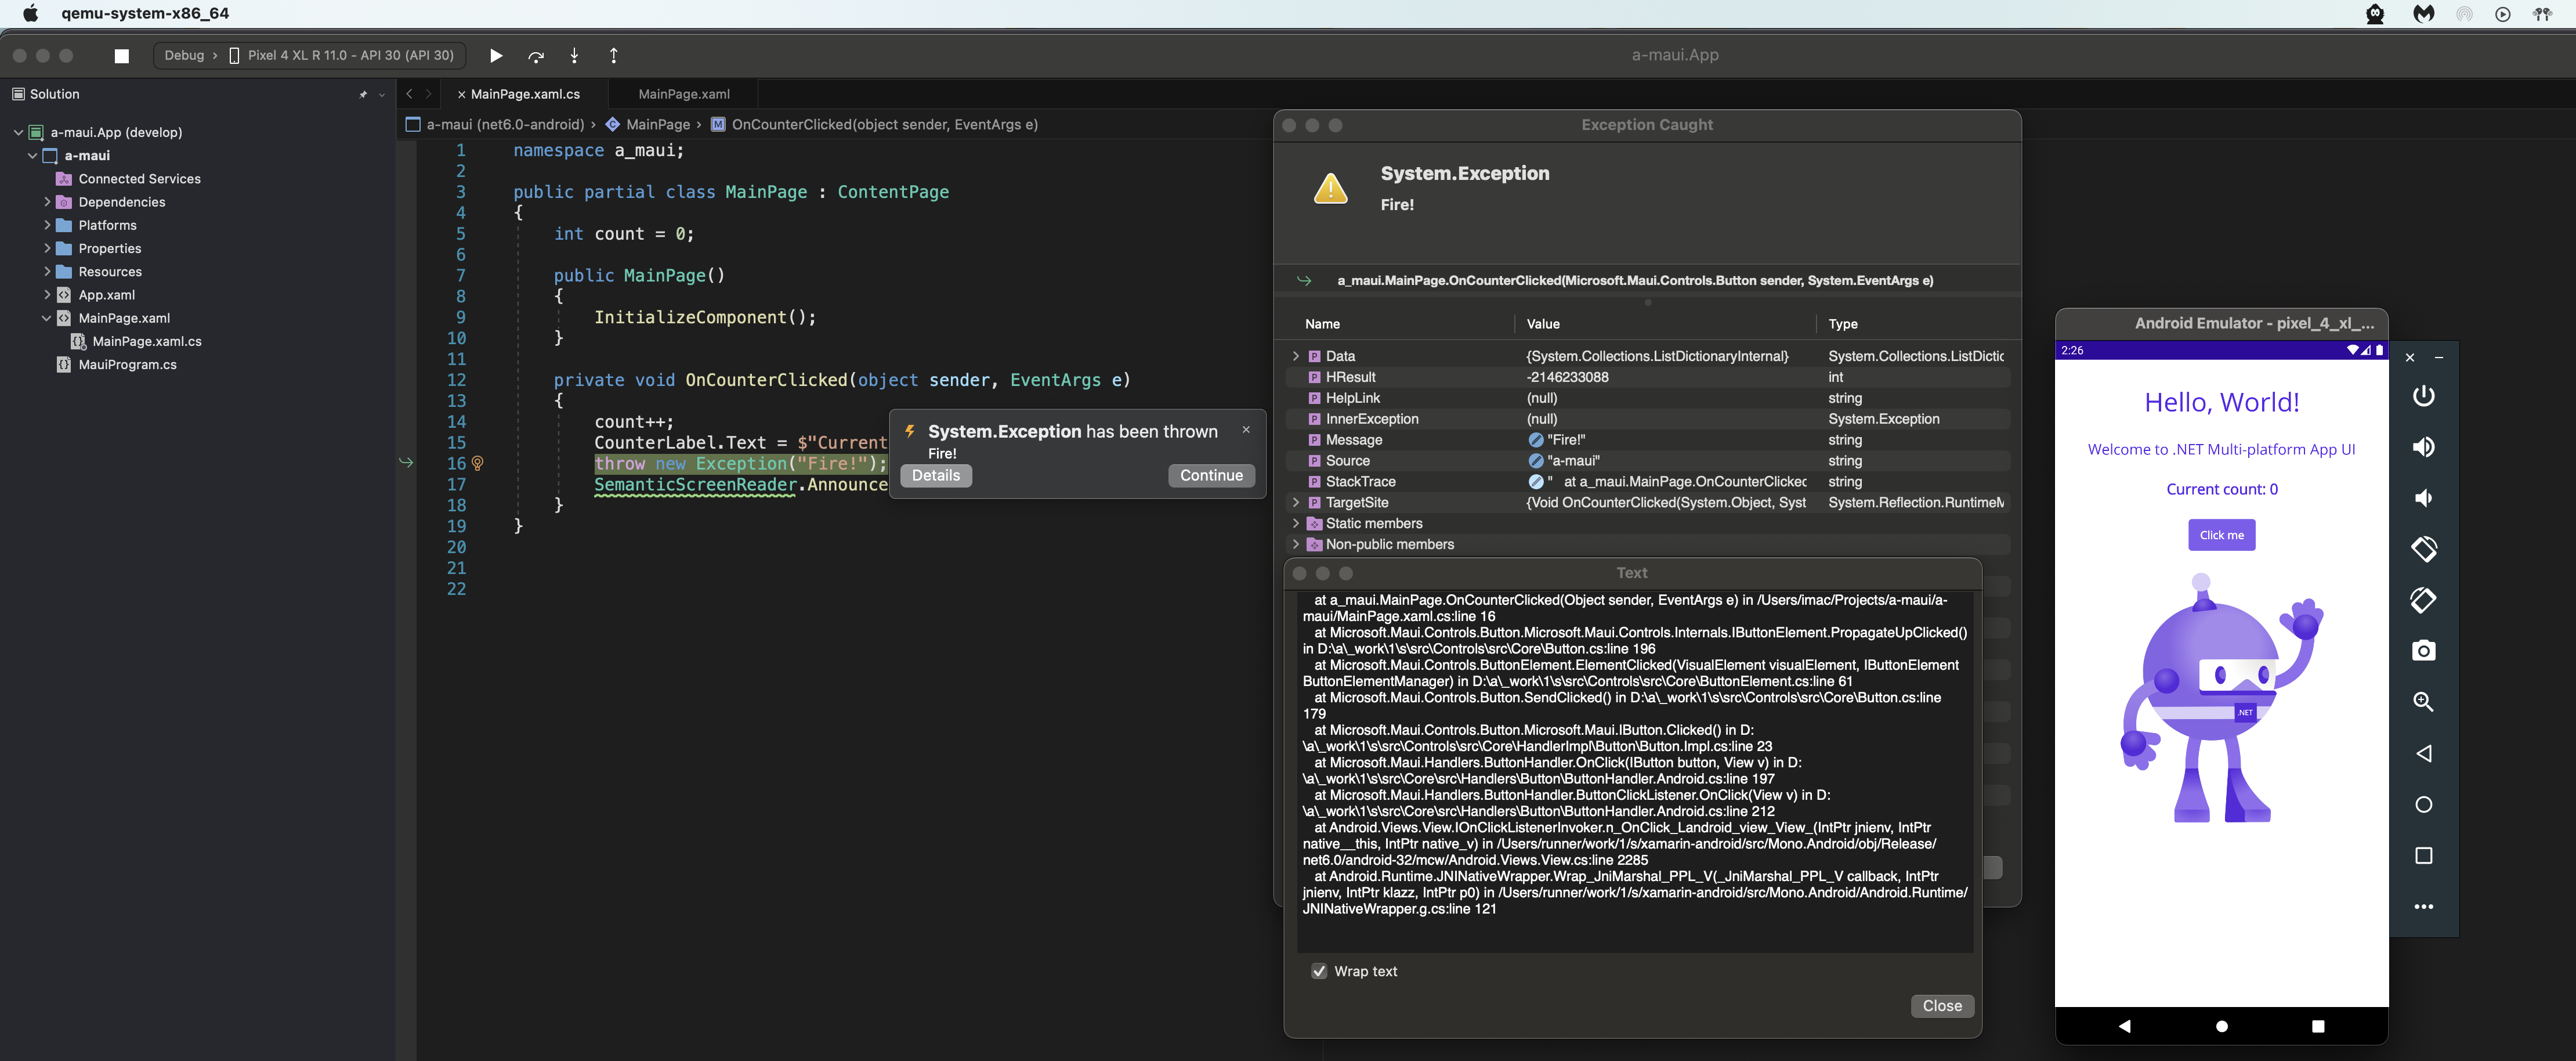The width and height of the screenshot is (2576, 1061).
Task: Stop debugging with the square stop button
Action: tap(121, 56)
